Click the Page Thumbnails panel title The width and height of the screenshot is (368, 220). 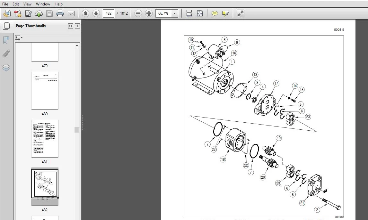pyautogui.click(x=31, y=26)
